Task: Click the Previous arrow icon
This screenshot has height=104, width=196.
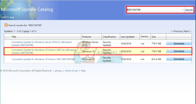Action: pos(172,31)
